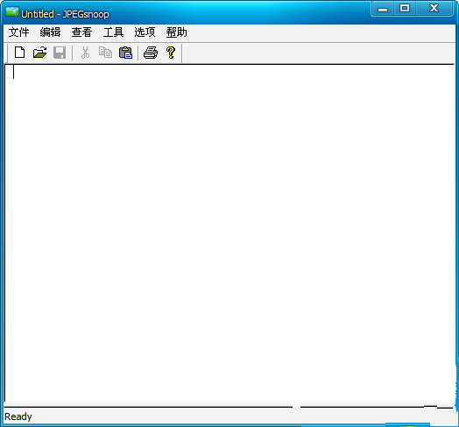Open a file with the folder icon

(39, 53)
